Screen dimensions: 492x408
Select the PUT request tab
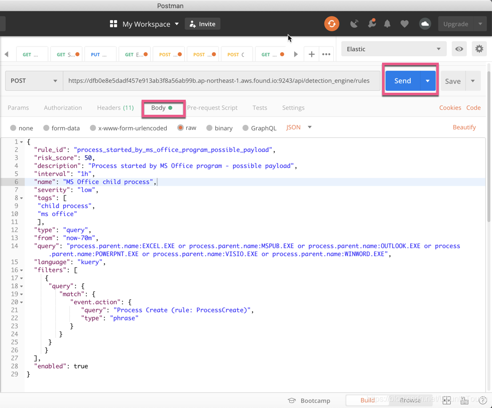[x=100, y=54]
